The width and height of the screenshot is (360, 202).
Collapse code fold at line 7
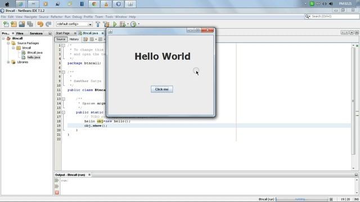tap(64, 72)
